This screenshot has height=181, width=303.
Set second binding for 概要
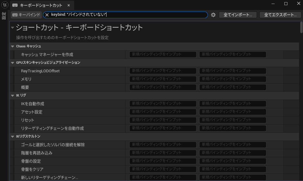(233, 87)
